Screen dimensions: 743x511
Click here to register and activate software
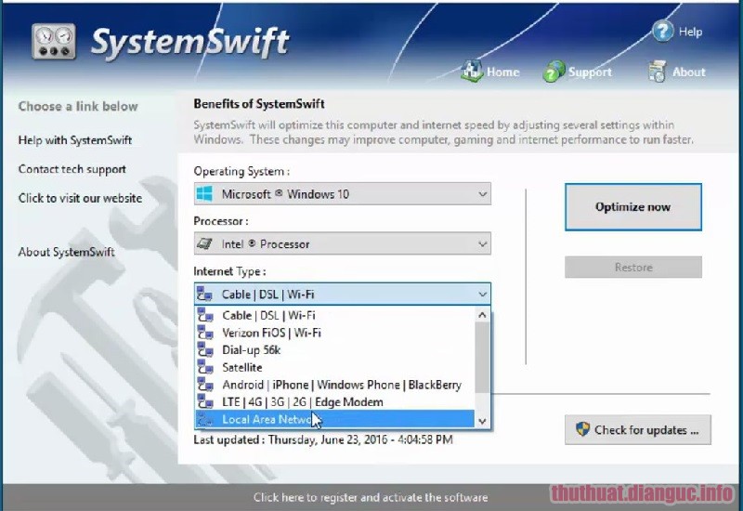[370, 497]
